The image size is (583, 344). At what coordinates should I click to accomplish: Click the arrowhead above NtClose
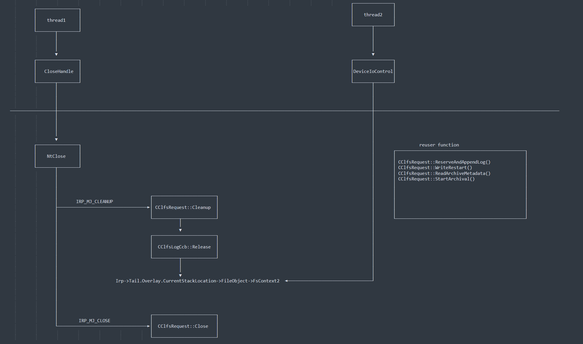(x=56, y=139)
